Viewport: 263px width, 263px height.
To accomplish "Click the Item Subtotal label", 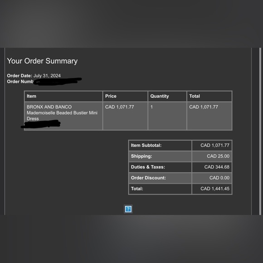I will click(146, 146).
